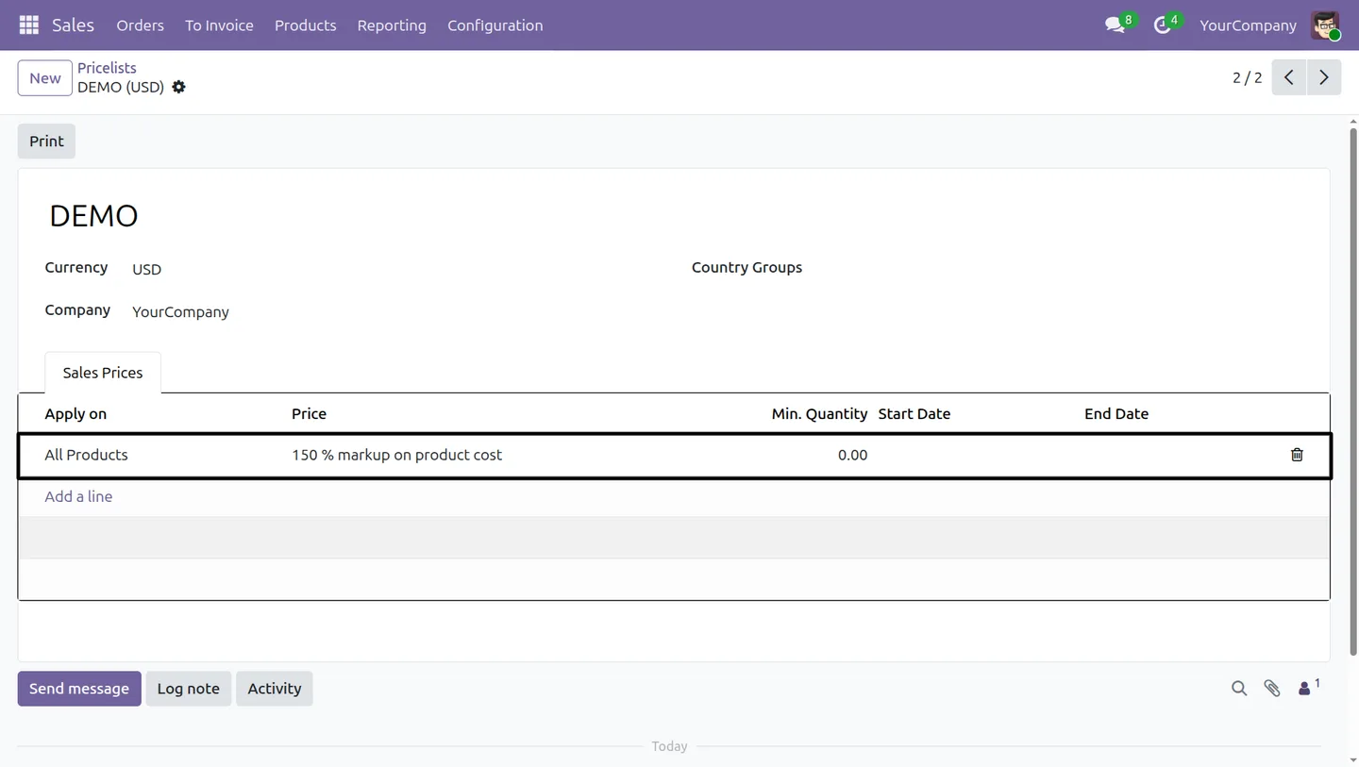Go to the next record arrow
Screen dimensions: 1359x767
pyautogui.click(x=1324, y=77)
